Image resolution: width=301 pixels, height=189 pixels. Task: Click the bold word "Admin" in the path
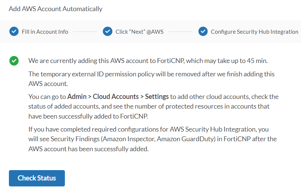click(77, 97)
